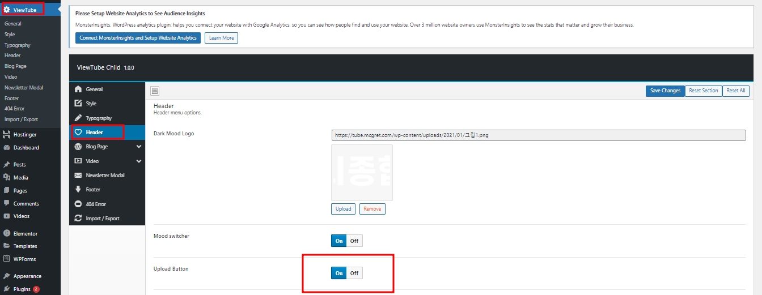Turn Mood switcher Off
This screenshot has width=762, height=295.
coord(354,241)
